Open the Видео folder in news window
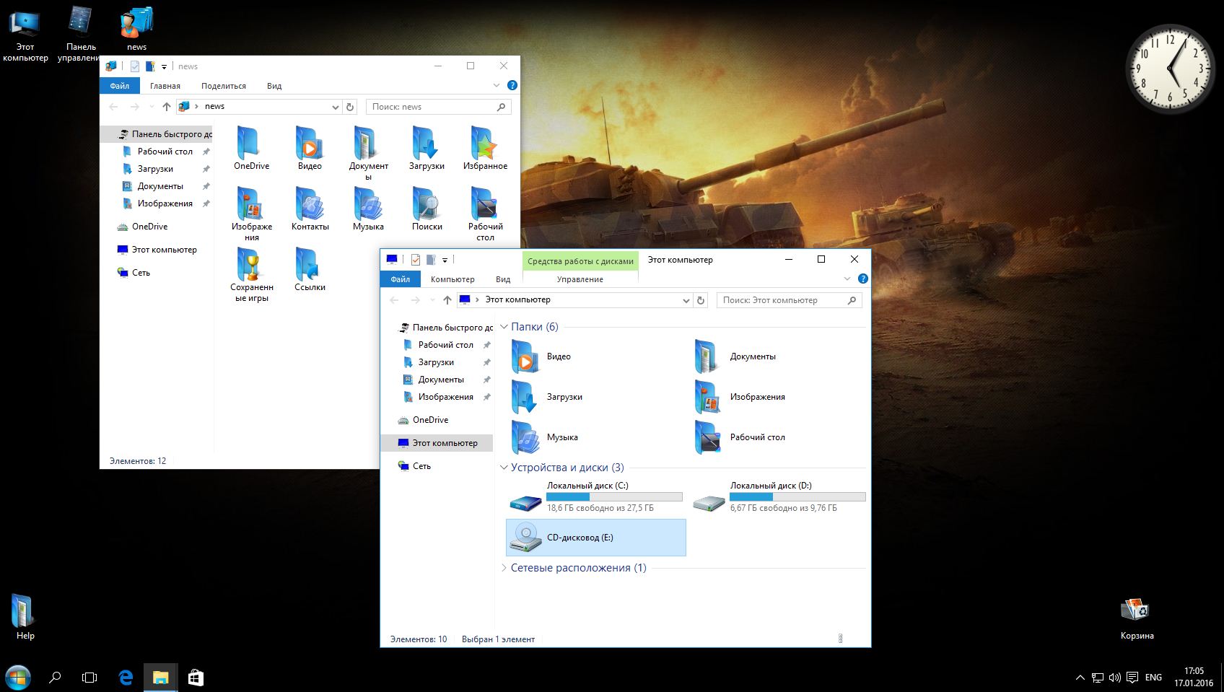 pyautogui.click(x=310, y=143)
